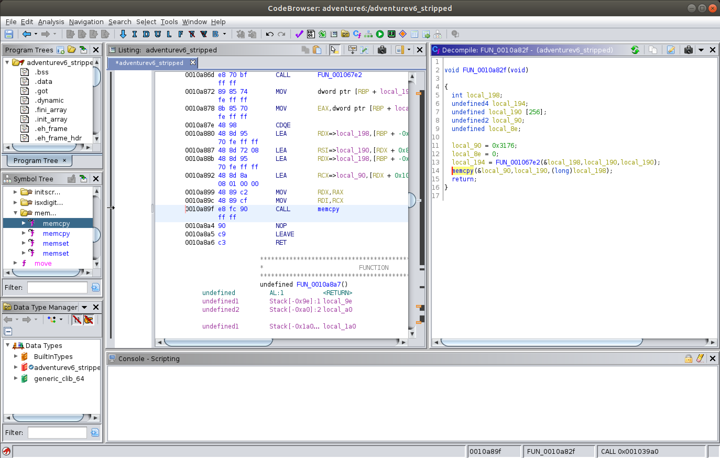Click the Undo arrow in the toolbar

pyautogui.click(x=269, y=34)
